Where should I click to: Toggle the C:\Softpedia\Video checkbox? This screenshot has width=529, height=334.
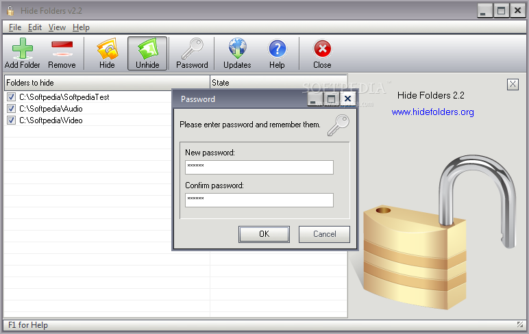click(11, 120)
